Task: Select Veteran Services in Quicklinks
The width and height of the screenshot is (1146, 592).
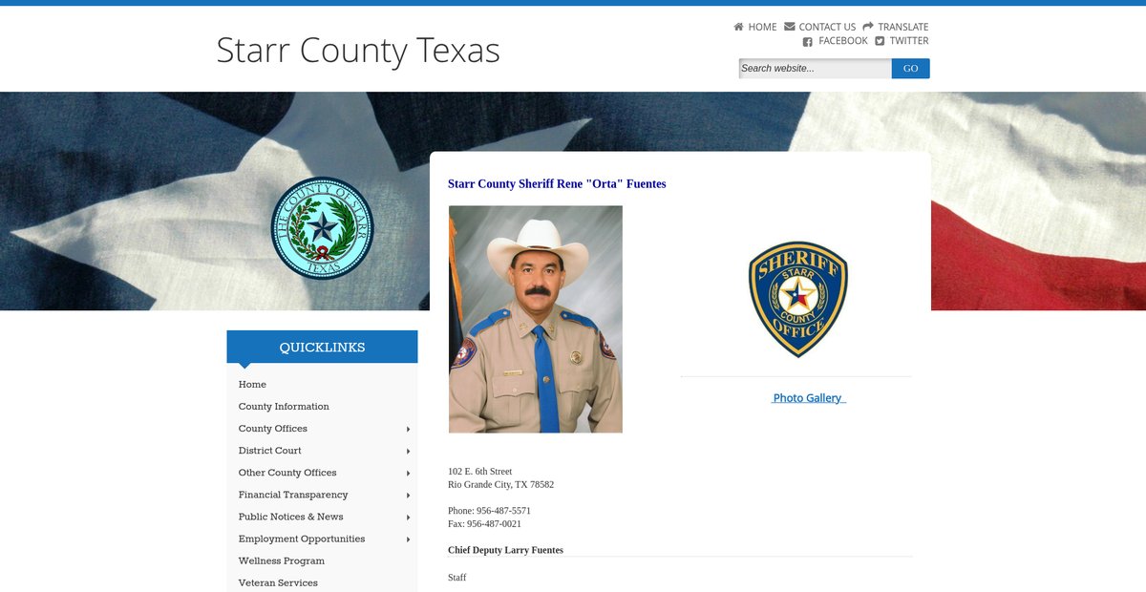Action: click(278, 583)
